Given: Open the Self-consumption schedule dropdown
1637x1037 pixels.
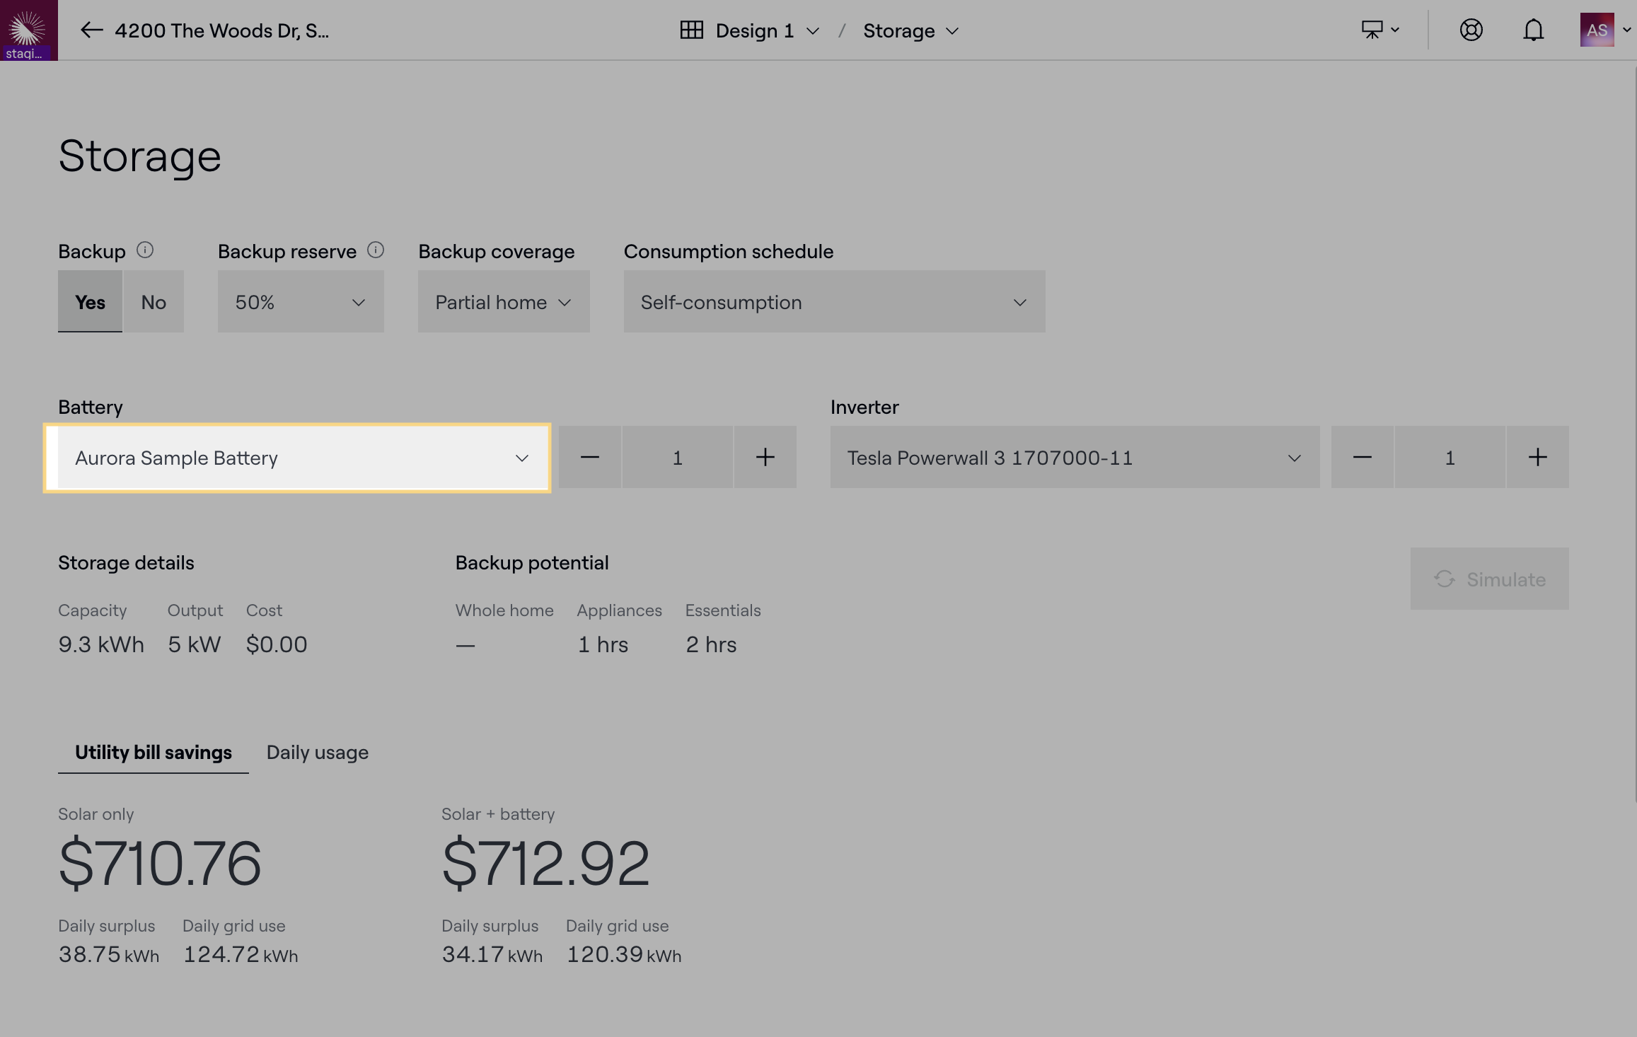Looking at the screenshot, I should (833, 302).
